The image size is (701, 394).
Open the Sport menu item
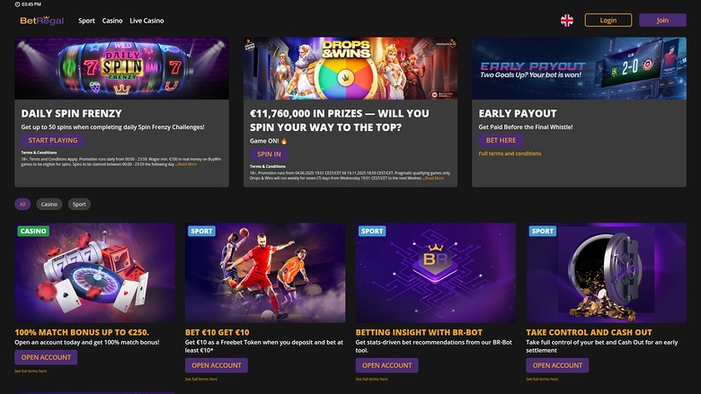86,20
